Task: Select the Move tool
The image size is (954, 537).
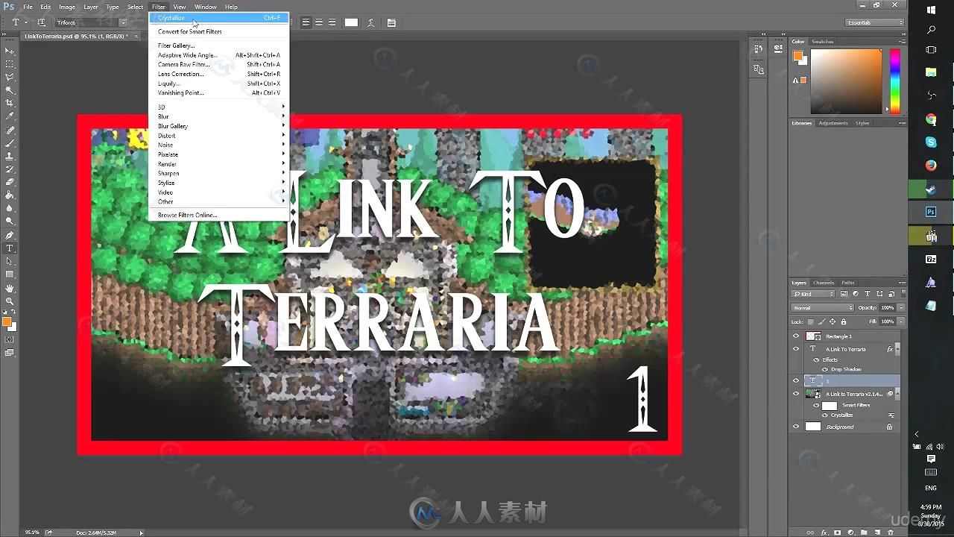Action: (10, 50)
